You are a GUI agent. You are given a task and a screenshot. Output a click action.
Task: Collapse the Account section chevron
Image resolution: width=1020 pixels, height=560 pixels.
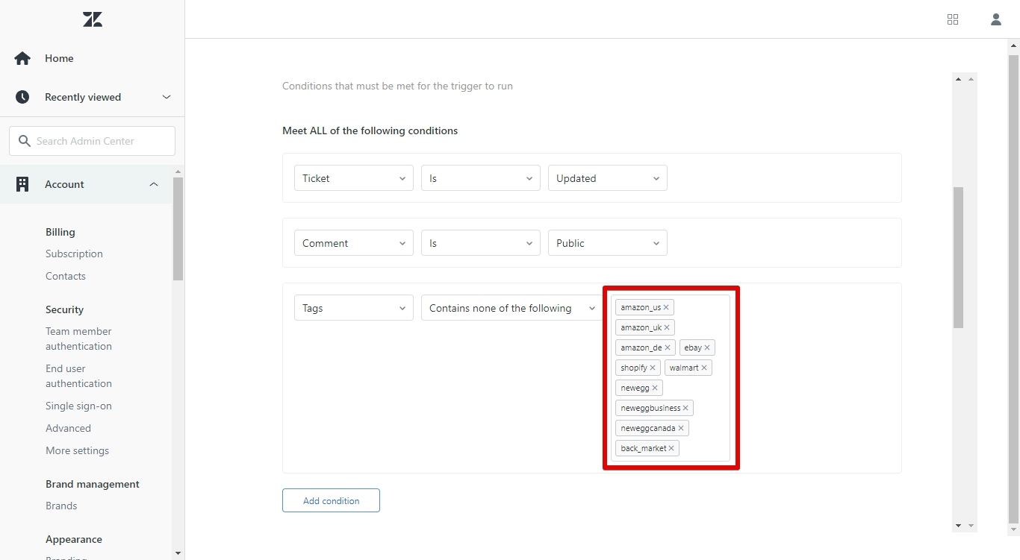point(154,184)
